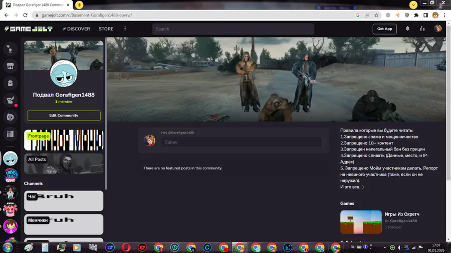This screenshot has height=253, width=451.
Task: Select the All Posts channel
Action: coord(64,163)
